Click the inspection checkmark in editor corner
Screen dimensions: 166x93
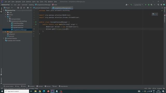click(x=162, y=11)
